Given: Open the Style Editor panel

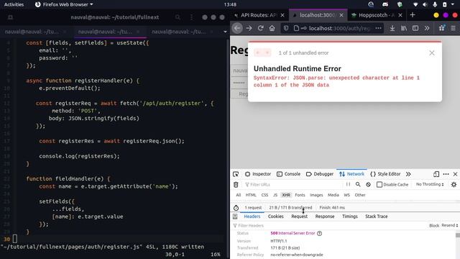Looking at the screenshot, I should (385, 174).
